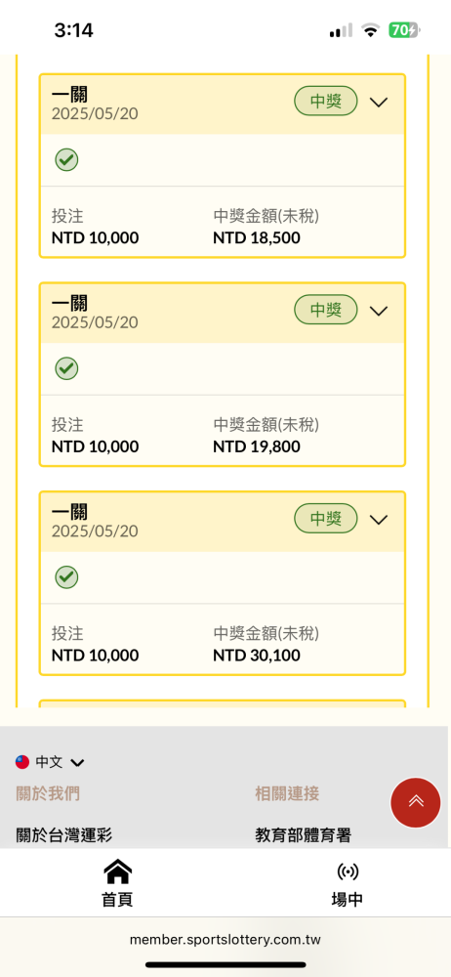The height and width of the screenshot is (977, 451).
Task: Tap the Wi-Fi icon in status bar
Action: (x=371, y=30)
